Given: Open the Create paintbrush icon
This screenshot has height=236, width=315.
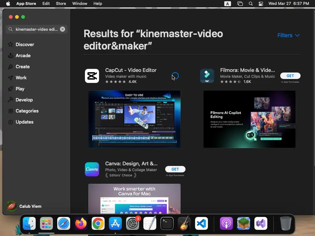Looking at the screenshot, I should [x=10, y=66].
